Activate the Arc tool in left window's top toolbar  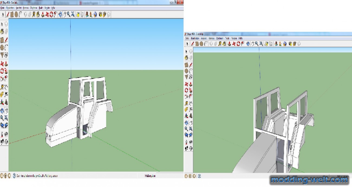pos(21,14)
